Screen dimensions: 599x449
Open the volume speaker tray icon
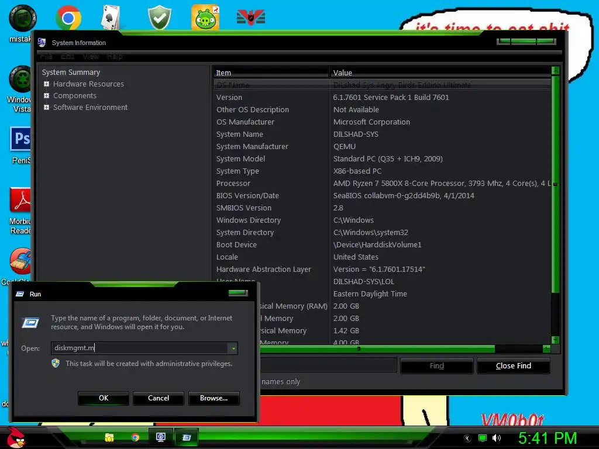coord(496,438)
